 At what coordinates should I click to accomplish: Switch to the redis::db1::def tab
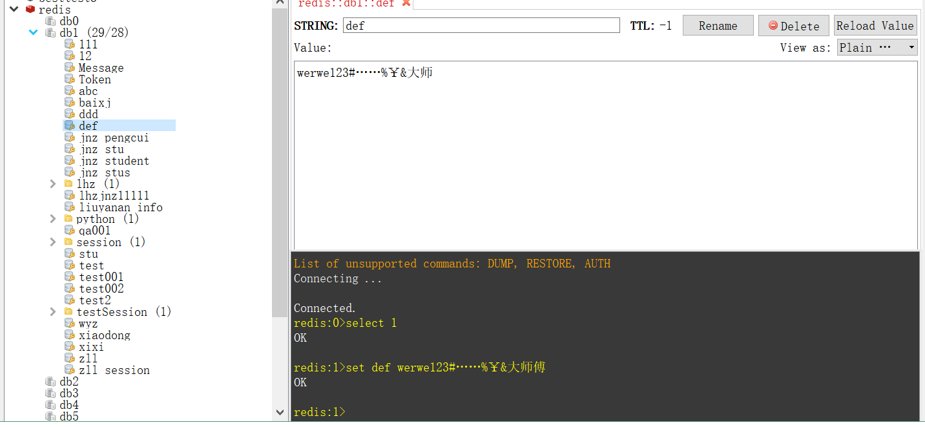coord(346,3)
